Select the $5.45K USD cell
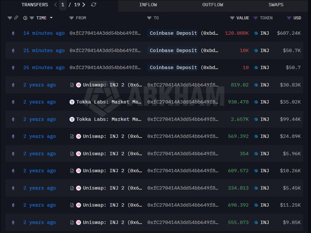Viewport: 311px width, 233px height. pyautogui.click(x=292, y=188)
